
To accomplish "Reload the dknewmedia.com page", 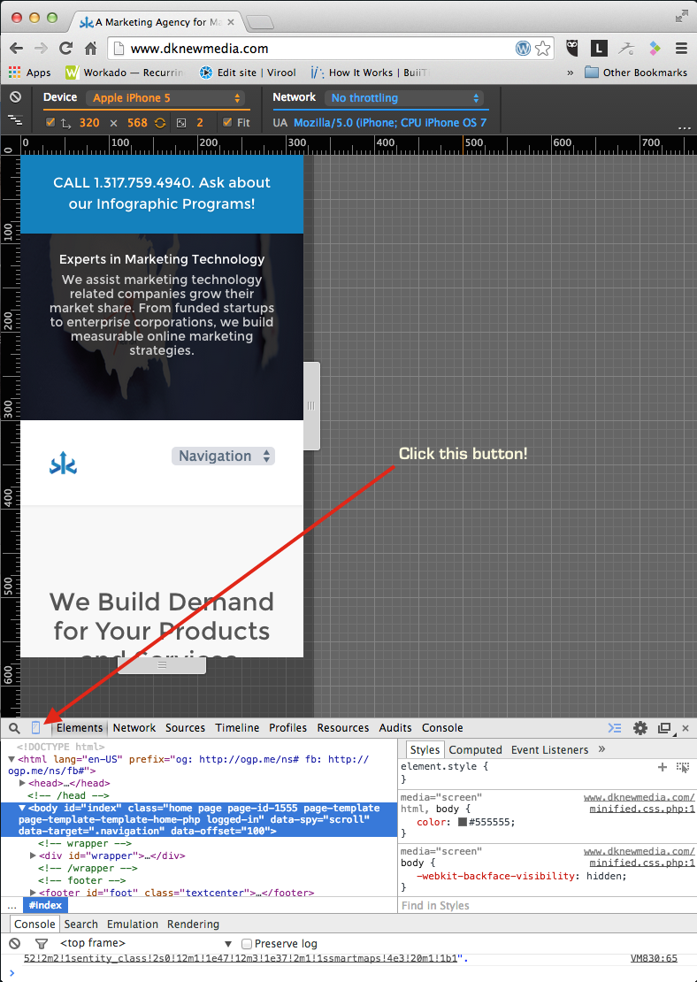I will click(65, 49).
